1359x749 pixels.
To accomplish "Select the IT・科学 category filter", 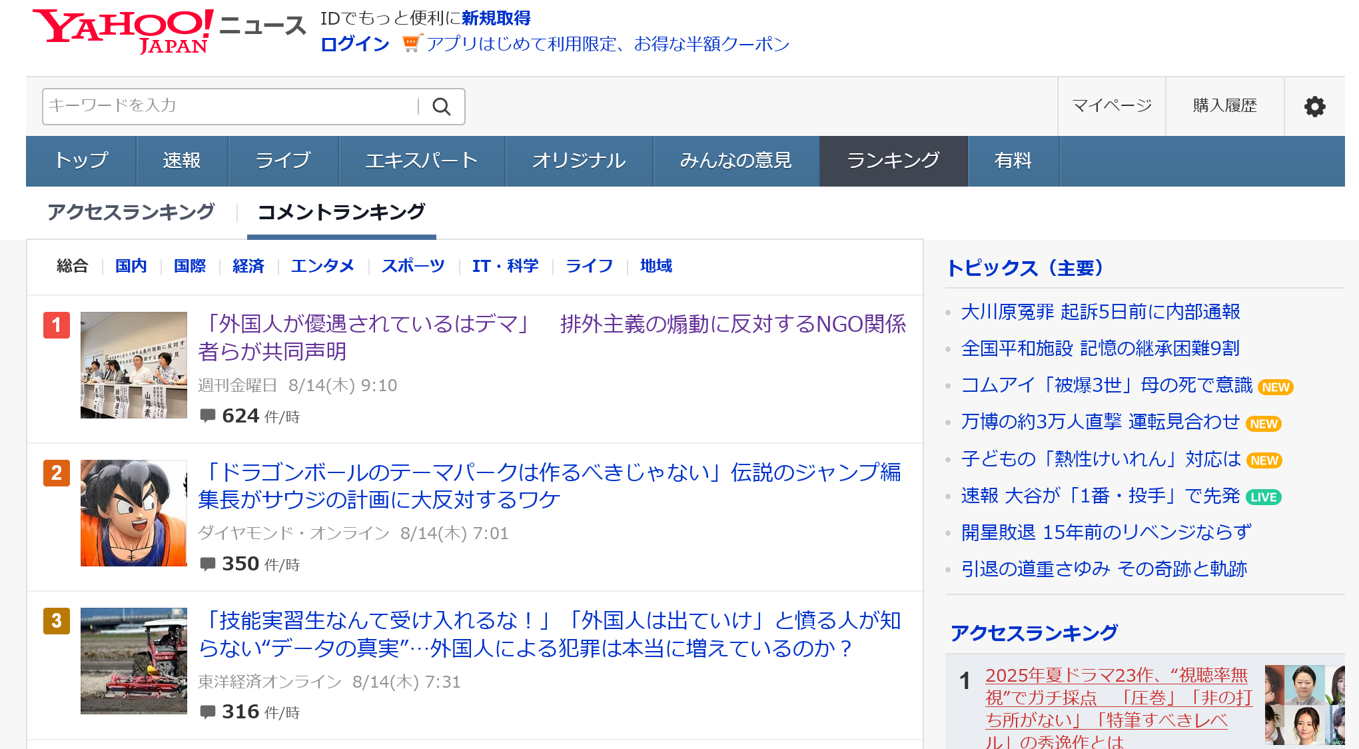I will (506, 266).
